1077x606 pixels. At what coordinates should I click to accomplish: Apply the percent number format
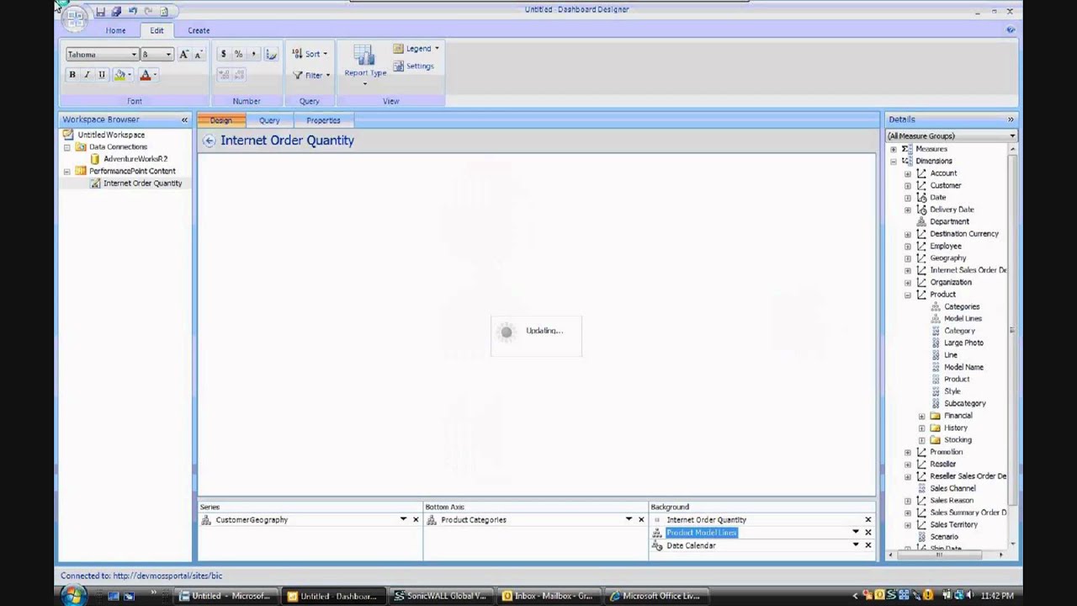238,54
